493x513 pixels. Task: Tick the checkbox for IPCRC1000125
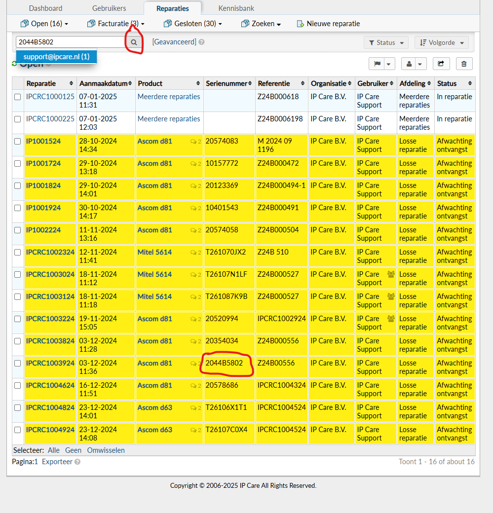(x=17, y=97)
